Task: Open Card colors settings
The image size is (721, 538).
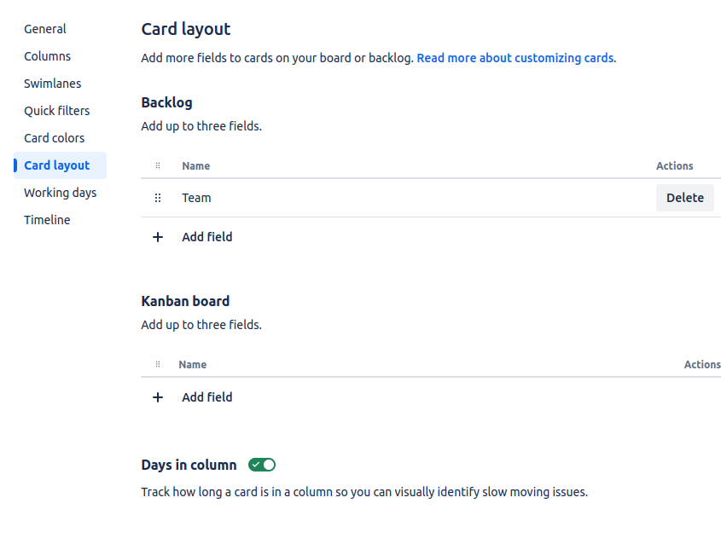Action: click(55, 138)
